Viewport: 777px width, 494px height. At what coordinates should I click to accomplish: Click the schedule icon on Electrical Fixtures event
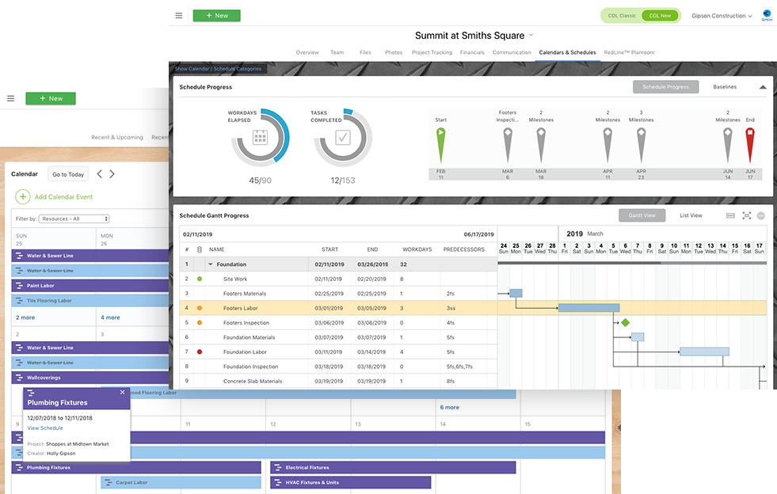point(278,468)
